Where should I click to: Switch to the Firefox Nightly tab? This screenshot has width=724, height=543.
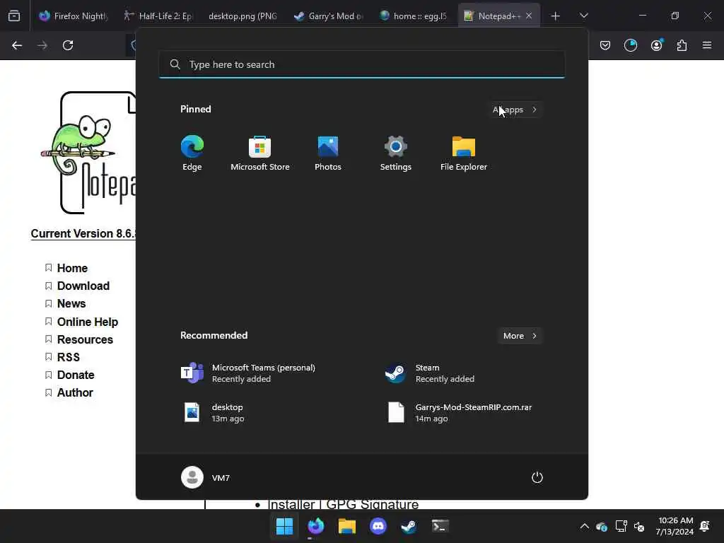point(73,16)
